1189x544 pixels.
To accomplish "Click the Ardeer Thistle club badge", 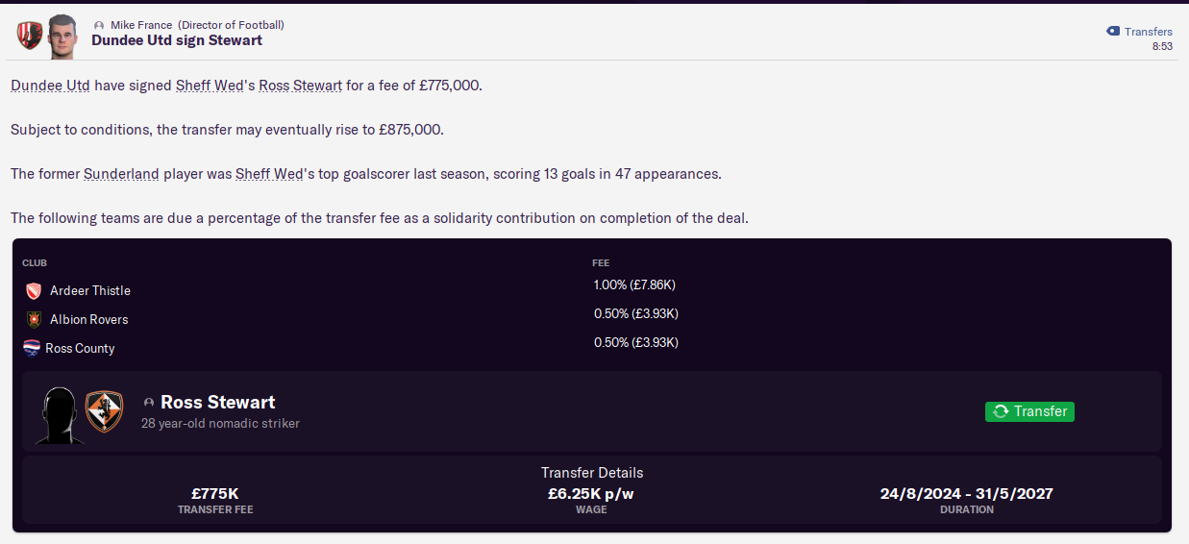I will pos(34,290).
